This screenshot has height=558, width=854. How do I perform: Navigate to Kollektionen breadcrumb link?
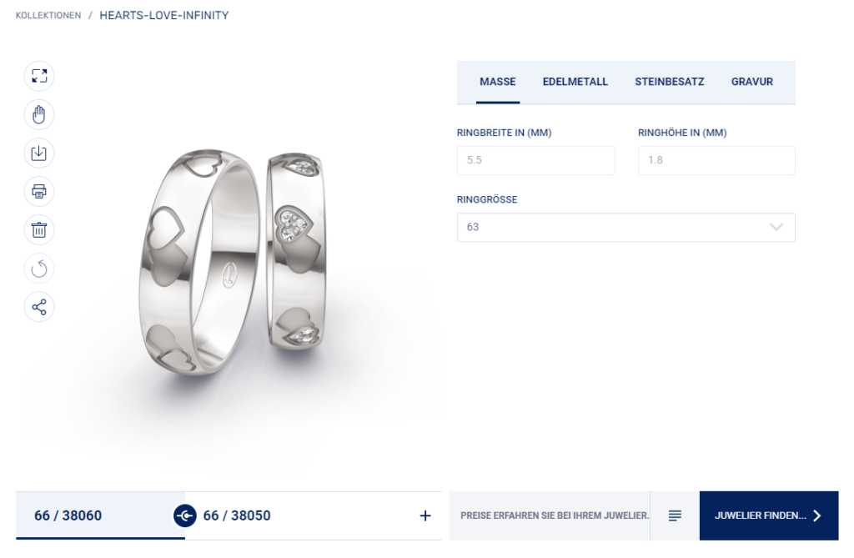click(x=48, y=15)
